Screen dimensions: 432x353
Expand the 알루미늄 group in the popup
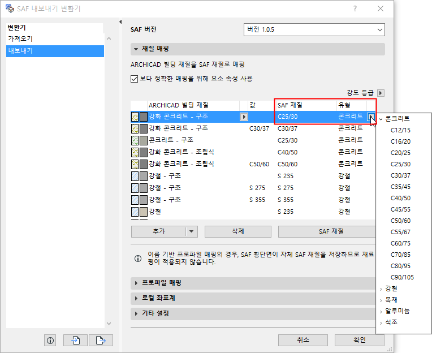point(381,312)
